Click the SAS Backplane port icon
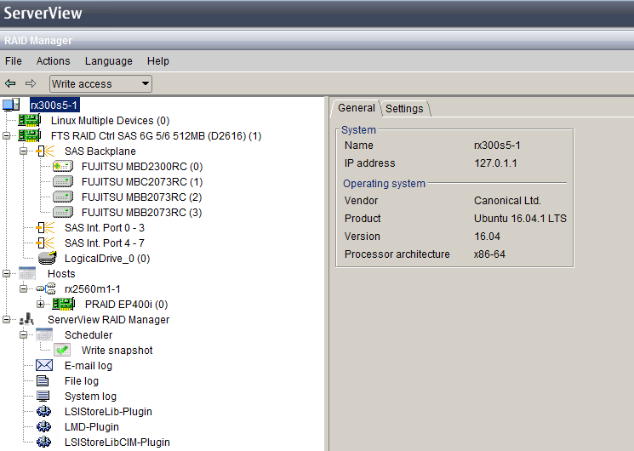 click(x=45, y=151)
